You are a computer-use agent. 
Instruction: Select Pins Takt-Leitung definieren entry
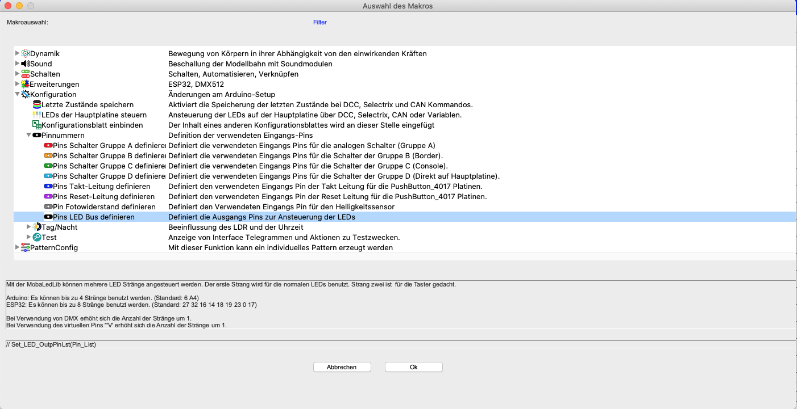pos(101,186)
